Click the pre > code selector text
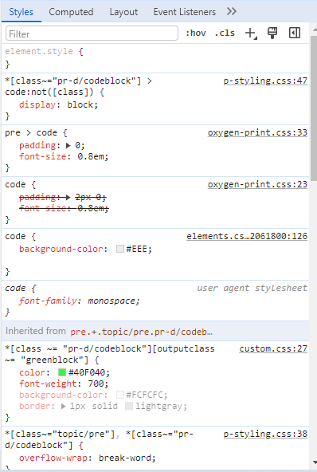This screenshot has height=472, width=317. [x=31, y=132]
